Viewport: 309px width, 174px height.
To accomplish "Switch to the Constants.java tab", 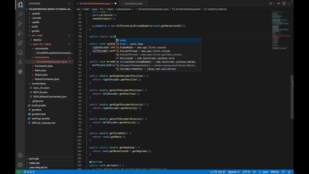I will click(133, 3).
